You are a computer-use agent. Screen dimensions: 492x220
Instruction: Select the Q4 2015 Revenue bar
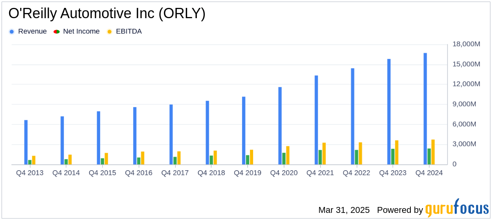pyautogui.click(x=99, y=138)
